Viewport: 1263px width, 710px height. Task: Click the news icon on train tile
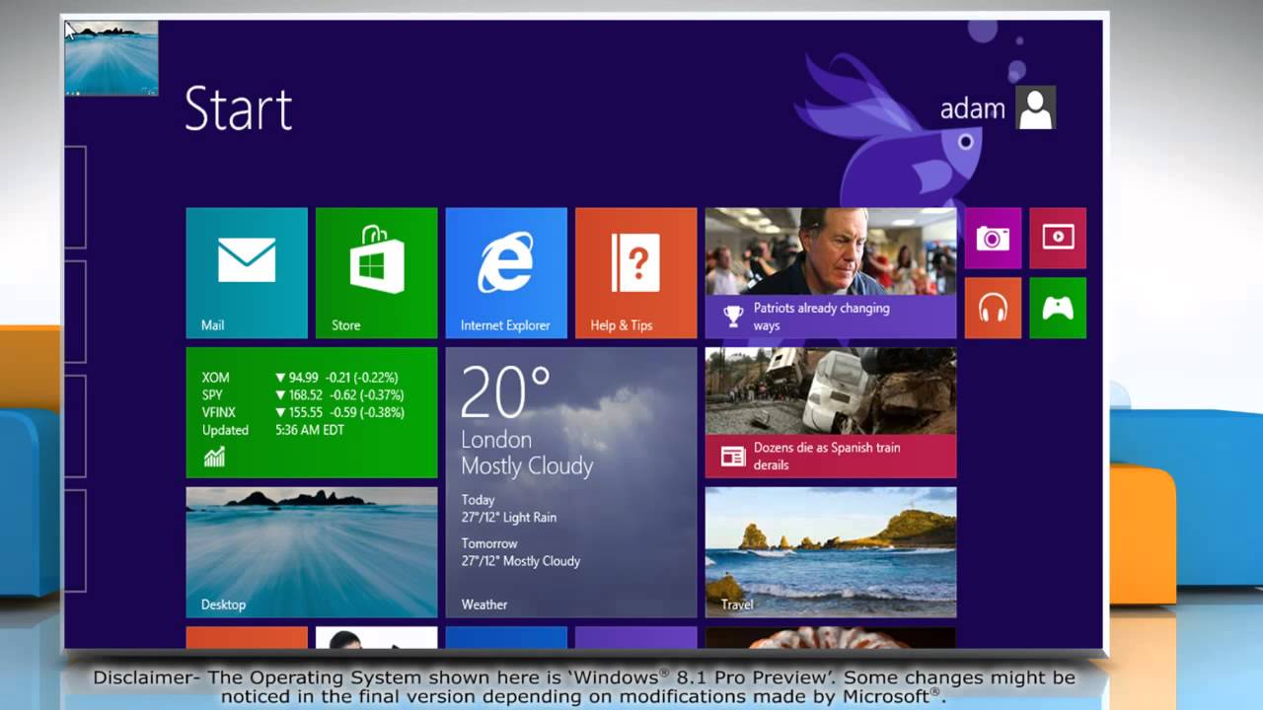pyautogui.click(x=733, y=456)
